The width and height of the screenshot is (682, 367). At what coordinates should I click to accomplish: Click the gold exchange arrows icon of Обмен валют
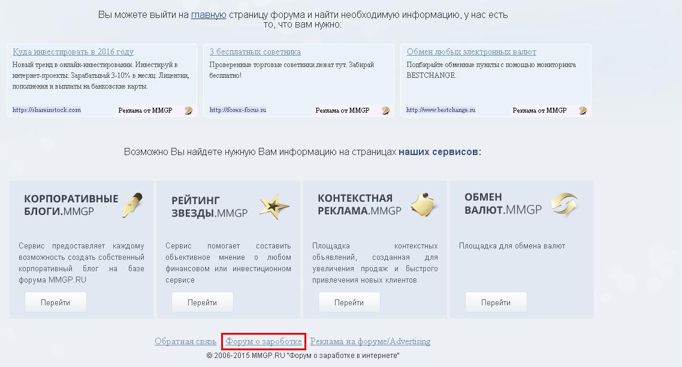pos(565,204)
